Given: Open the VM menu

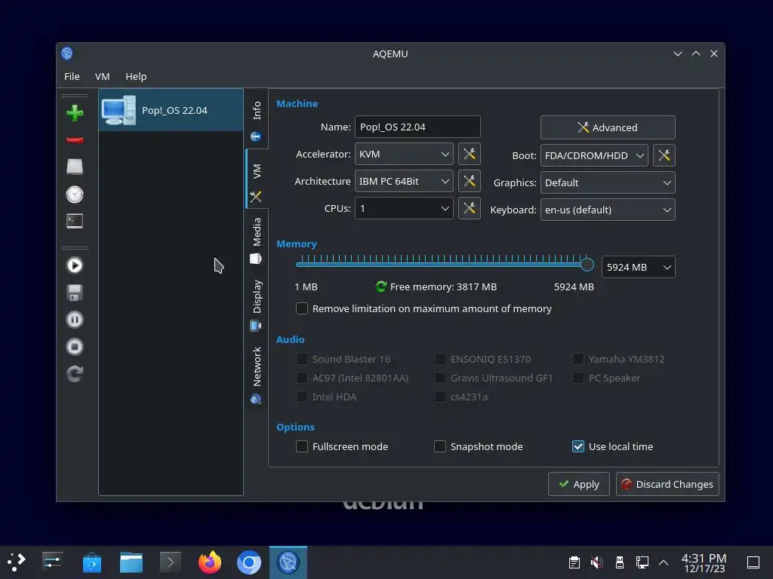Looking at the screenshot, I should point(102,76).
